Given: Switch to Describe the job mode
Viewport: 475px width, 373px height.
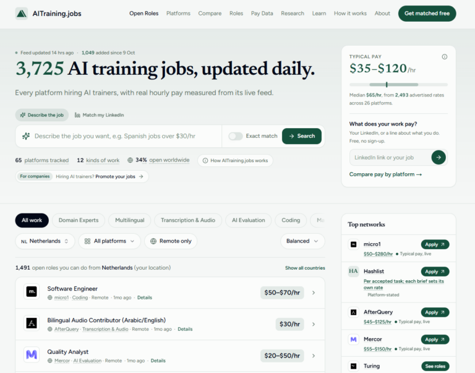Looking at the screenshot, I should pos(42,115).
